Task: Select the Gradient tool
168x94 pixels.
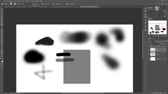Action: [2, 36]
